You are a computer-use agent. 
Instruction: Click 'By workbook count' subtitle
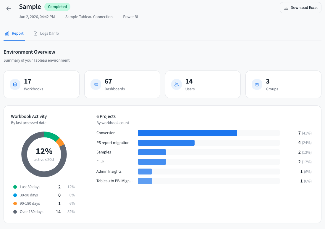(113, 123)
